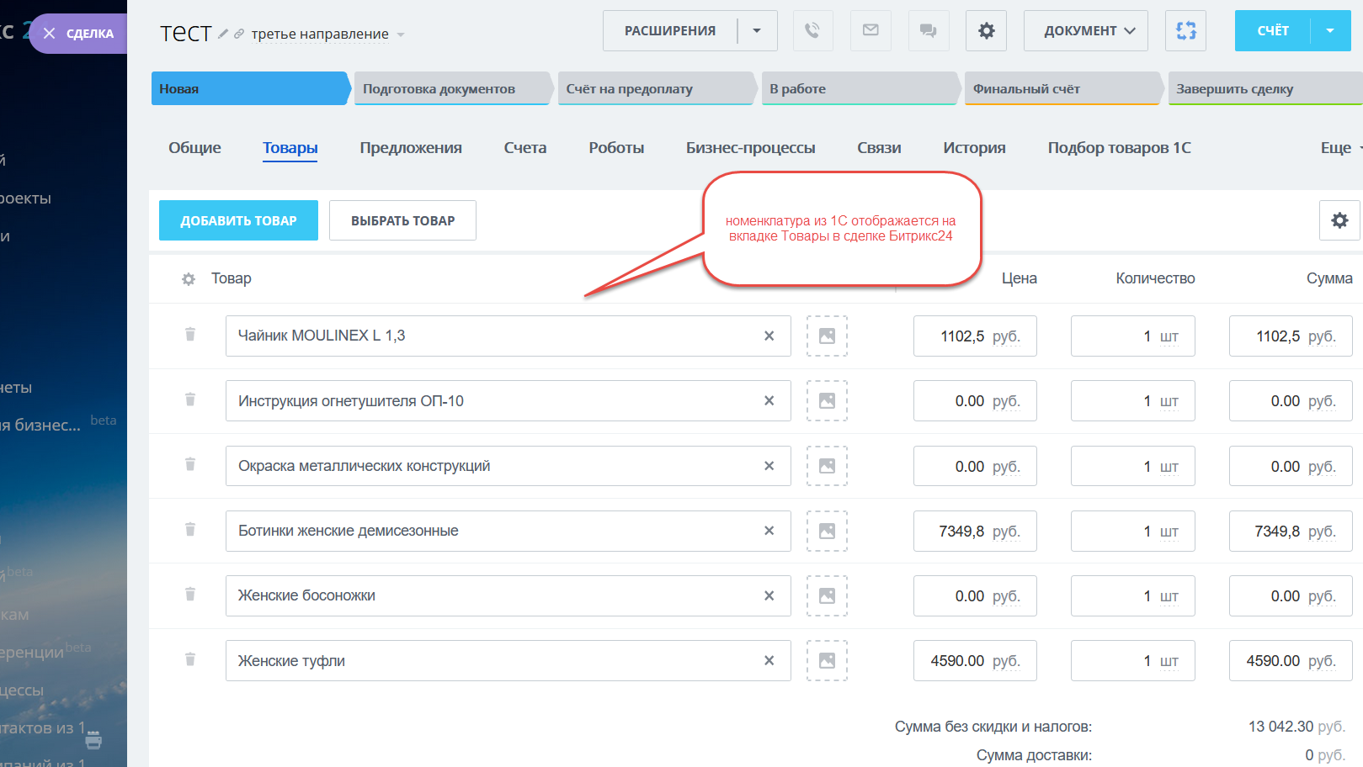The width and height of the screenshot is (1363, 767).
Task: Set deal stage to В работе
Action: pyautogui.click(x=857, y=89)
